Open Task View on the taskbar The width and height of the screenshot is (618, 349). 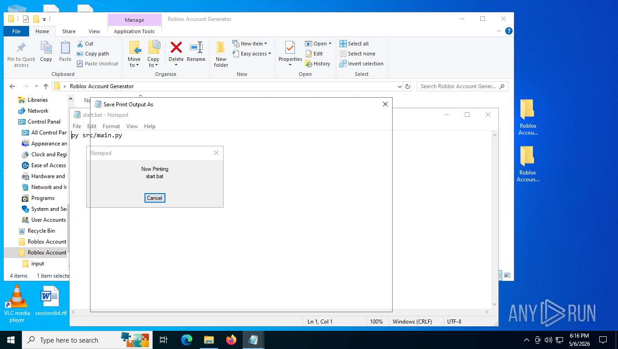tap(164, 340)
